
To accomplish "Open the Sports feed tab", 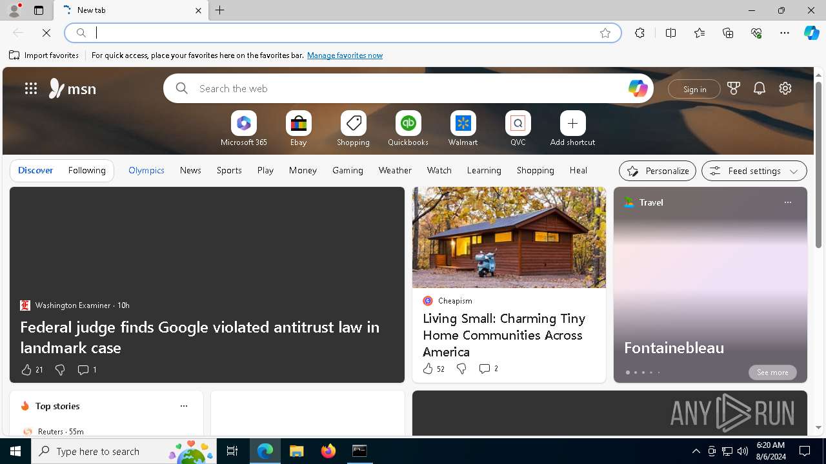I will coord(229,170).
